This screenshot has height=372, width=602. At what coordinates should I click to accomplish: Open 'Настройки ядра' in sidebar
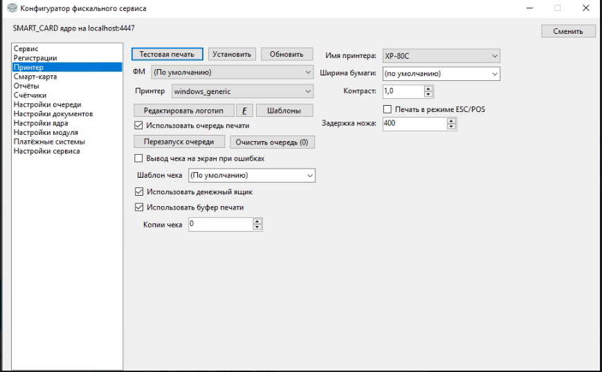point(67,123)
